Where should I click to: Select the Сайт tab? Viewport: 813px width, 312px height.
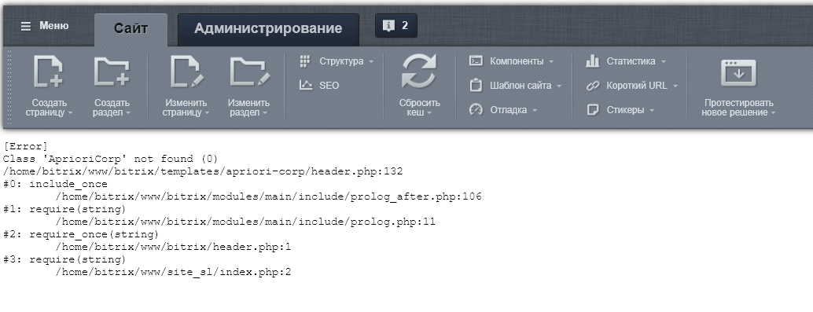click(131, 29)
